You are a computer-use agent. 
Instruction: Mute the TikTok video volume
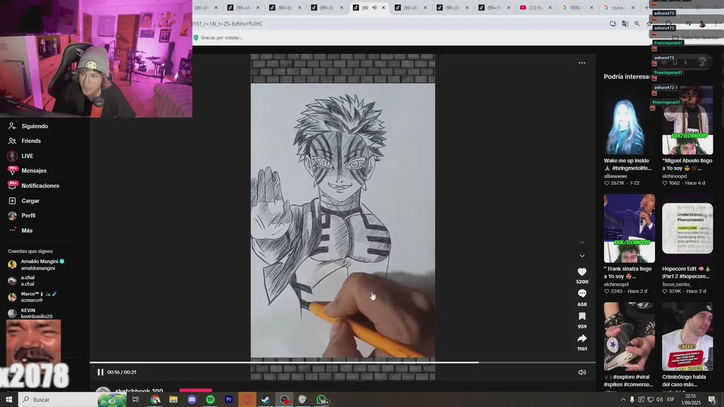(582, 372)
